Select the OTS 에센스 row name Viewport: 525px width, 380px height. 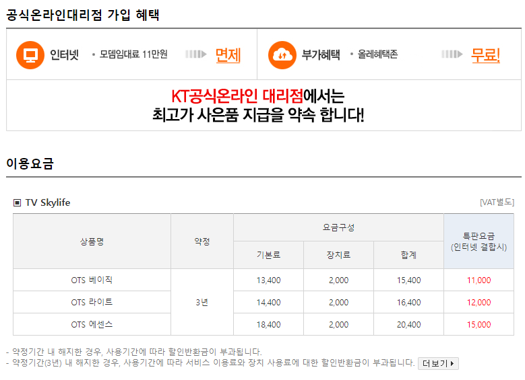pyautogui.click(x=92, y=325)
